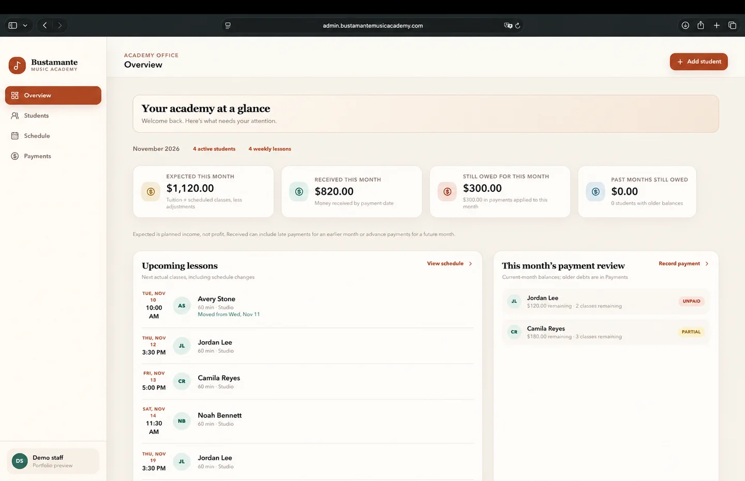Click Jordan Lee's UNPAID status badge
Image resolution: width=745 pixels, height=481 pixels.
click(x=691, y=301)
